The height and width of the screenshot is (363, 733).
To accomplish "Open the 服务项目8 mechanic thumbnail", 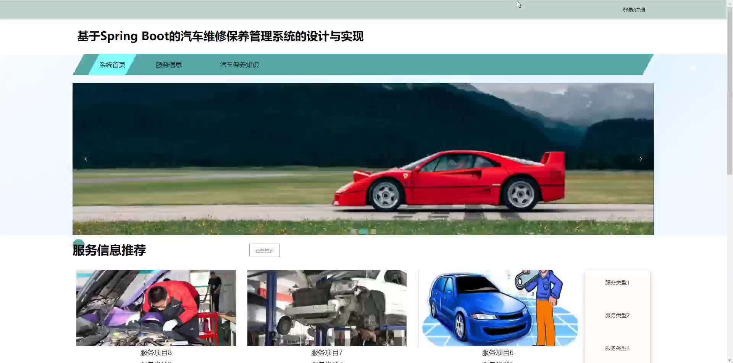I will [x=156, y=308].
